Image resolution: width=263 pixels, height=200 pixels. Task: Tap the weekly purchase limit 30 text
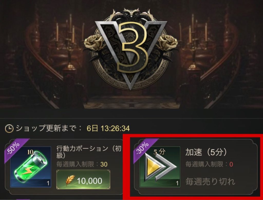82,164
